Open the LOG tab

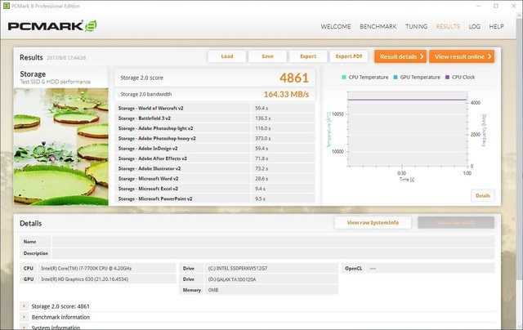(474, 26)
